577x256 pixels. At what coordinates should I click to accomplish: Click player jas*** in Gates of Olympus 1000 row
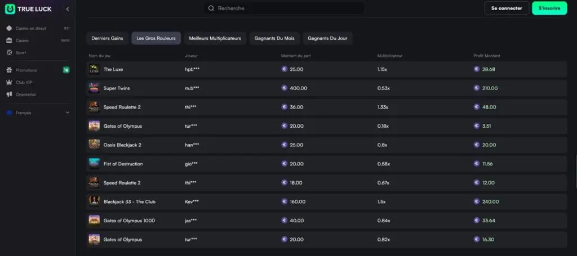tap(190, 221)
